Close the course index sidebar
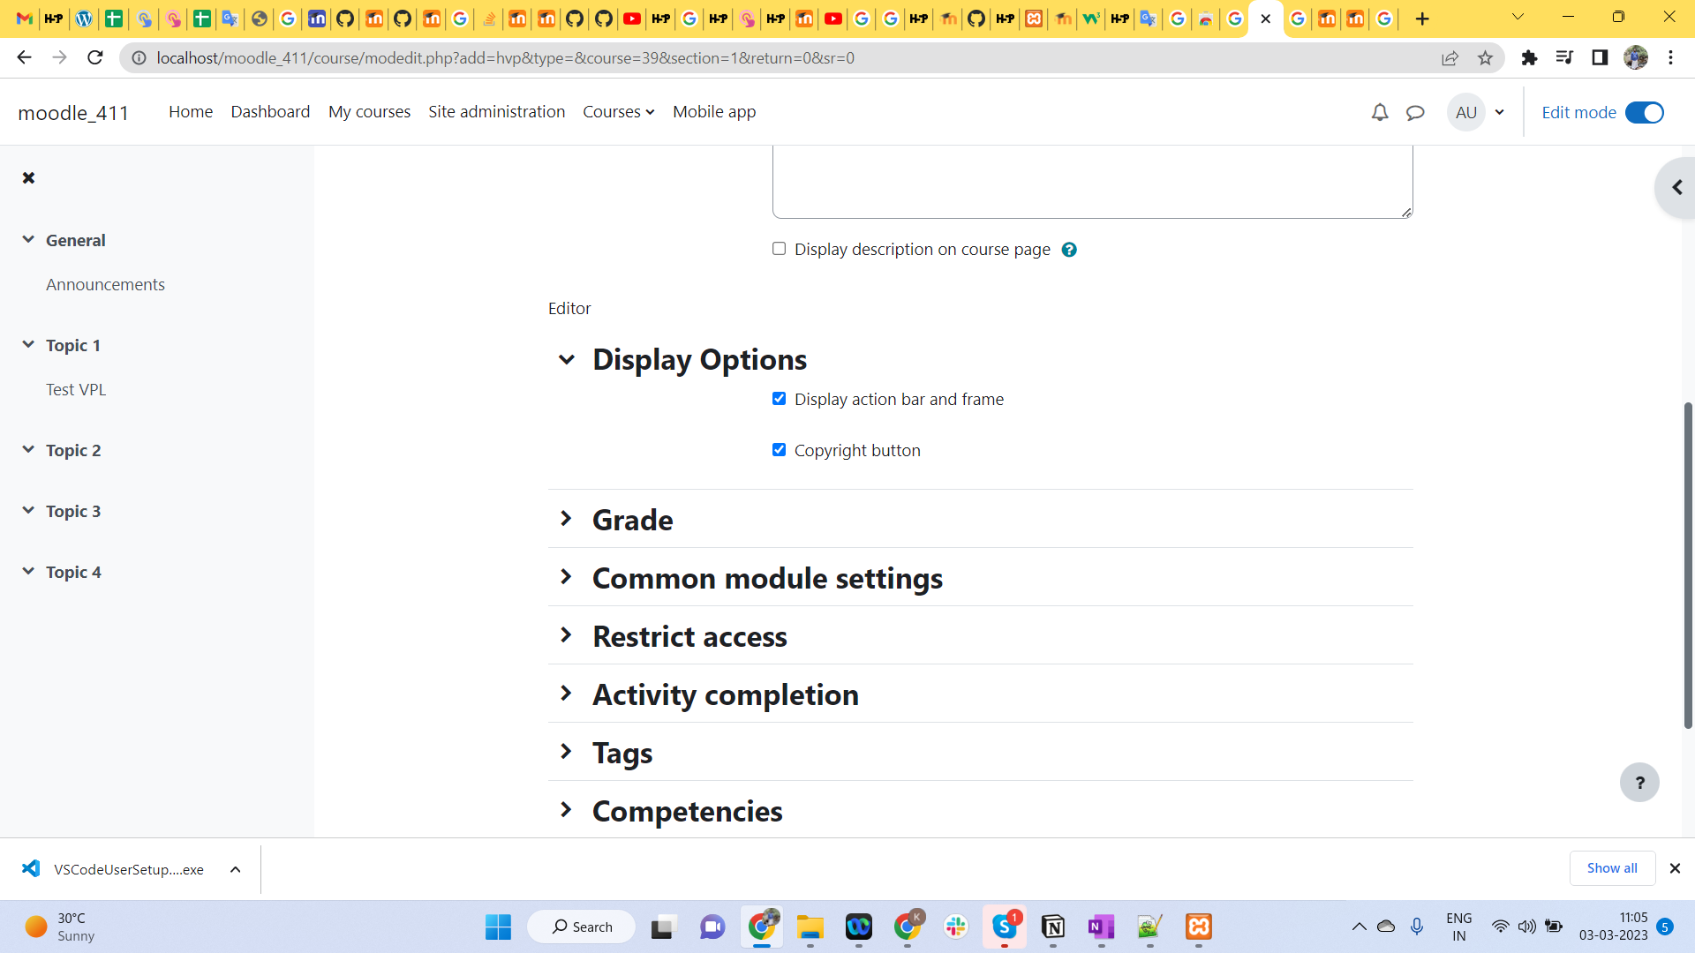1695x953 pixels. coord(28,177)
